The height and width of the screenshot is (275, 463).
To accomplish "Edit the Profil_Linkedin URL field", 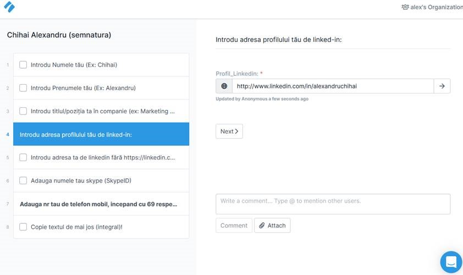I will pos(333,86).
